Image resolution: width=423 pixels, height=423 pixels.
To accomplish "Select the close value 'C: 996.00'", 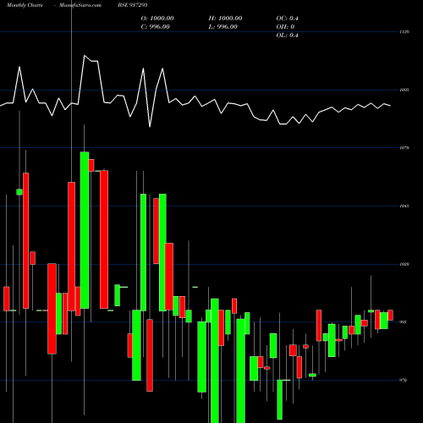I will (156, 27).
